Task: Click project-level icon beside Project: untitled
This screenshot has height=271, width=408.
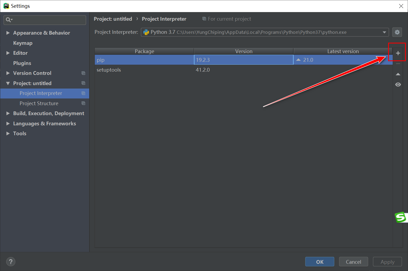Action: coord(83,83)
